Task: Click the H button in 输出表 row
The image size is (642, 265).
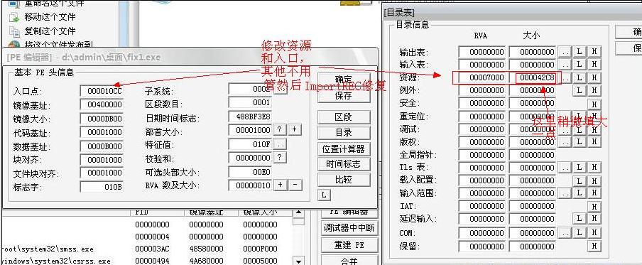Action: point(594,52)
